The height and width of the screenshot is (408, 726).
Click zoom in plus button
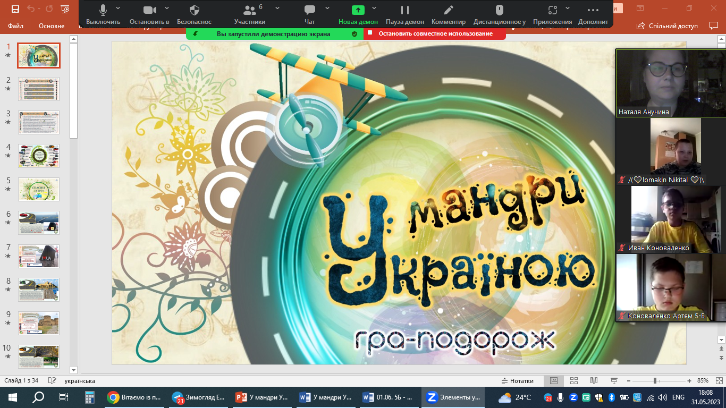click(689, 381)
